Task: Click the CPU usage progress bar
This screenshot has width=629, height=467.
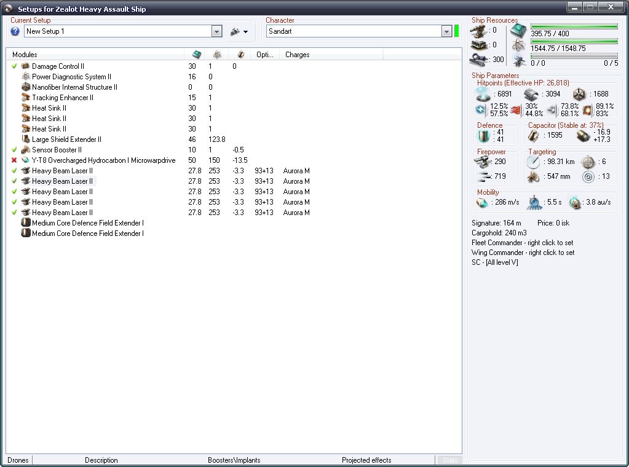Action: coord(574,26)
